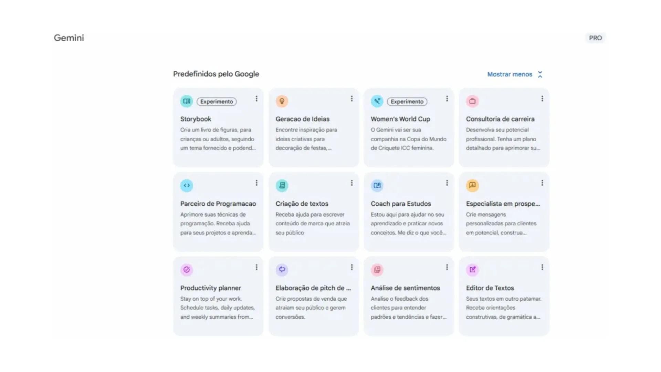The width and height of the screenshot is (661, 372).
Task: Open the three-dot menu on Storybook card
Action: pos(256,99)
